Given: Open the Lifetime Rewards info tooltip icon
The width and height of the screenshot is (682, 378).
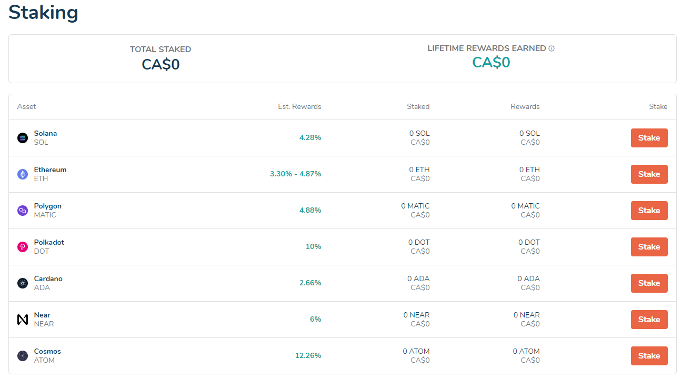Looking at the screenshot, I should [x=551, y=48].
